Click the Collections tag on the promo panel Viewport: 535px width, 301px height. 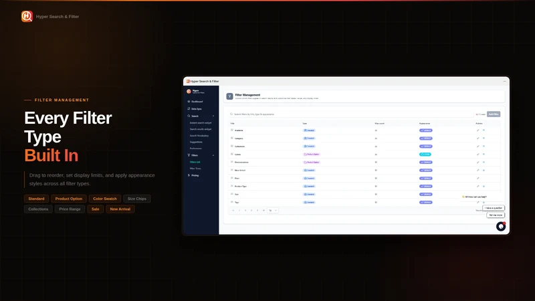38,209
